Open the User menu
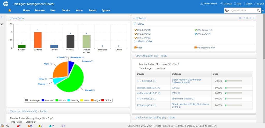Viewport: 265px width, 128px height. click(53, 10)
